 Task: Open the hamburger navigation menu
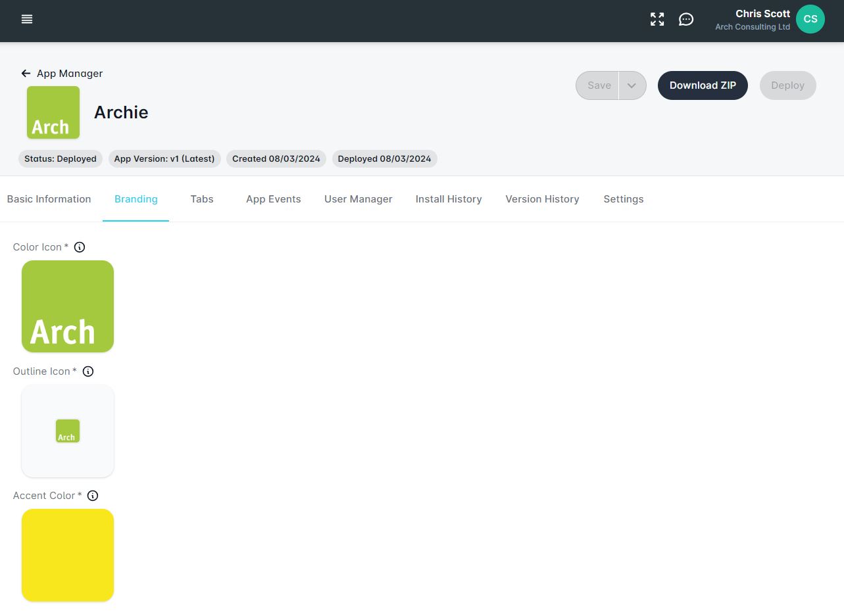[27, 19]
